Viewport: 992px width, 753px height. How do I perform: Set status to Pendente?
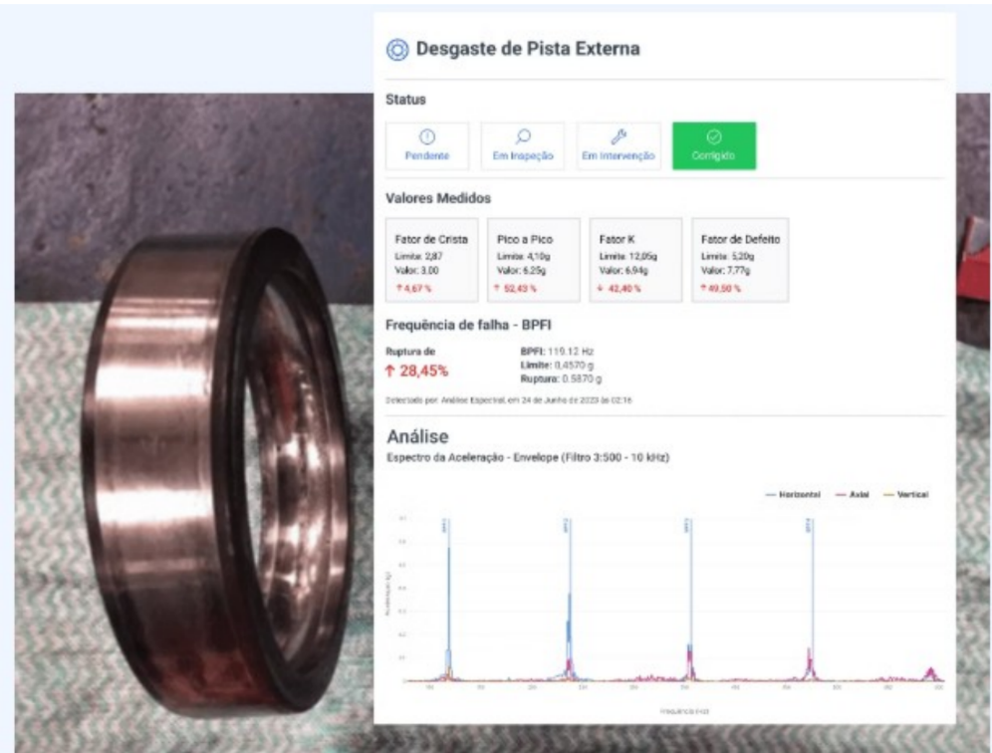[427, 146]
